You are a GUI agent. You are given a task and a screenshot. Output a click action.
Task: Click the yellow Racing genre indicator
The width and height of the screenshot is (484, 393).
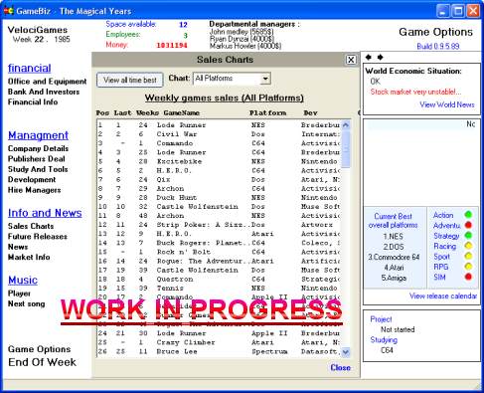468,246
